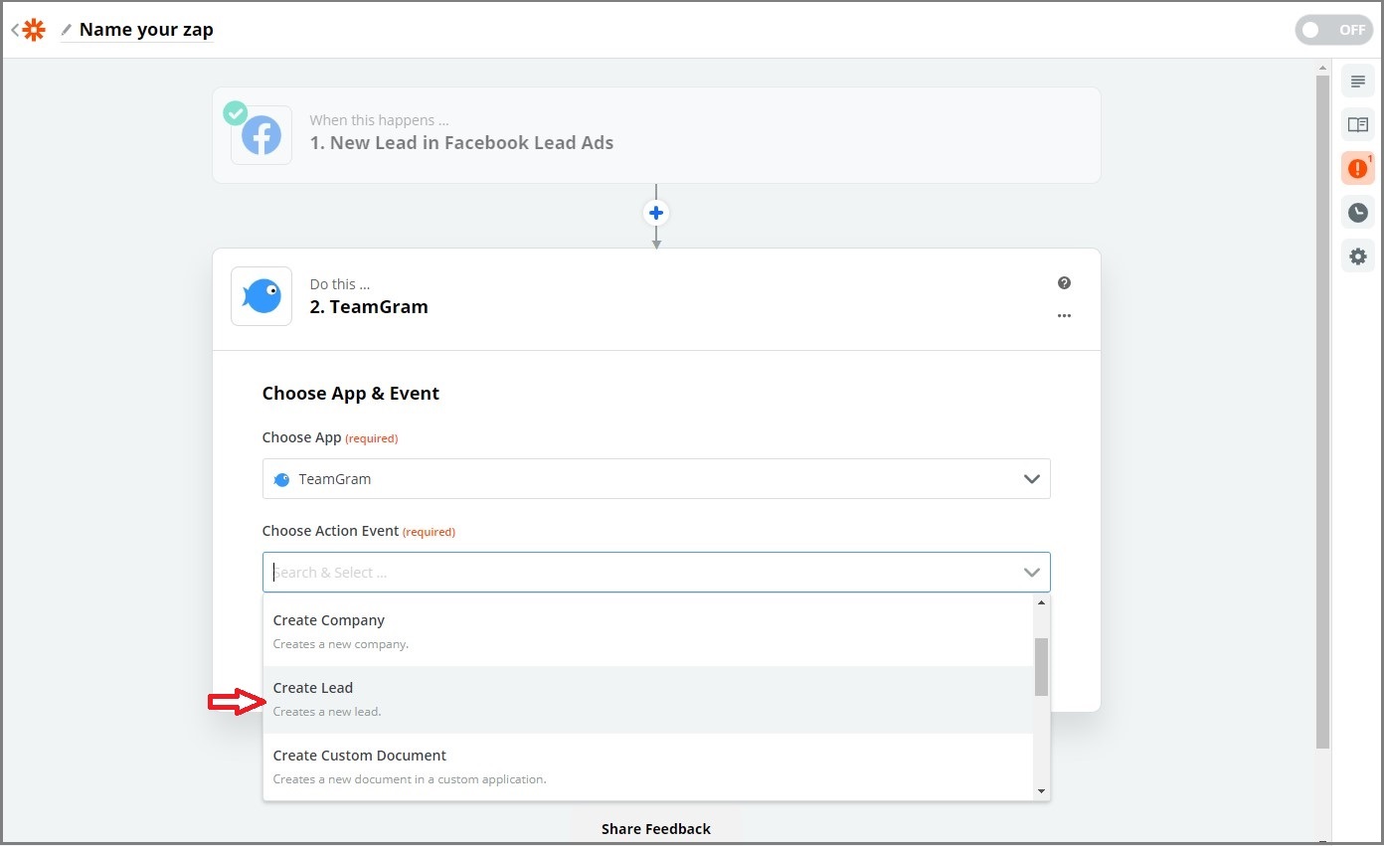Click the Share Feedback button
The height and width of the screenshot is (846, 1384).
pos(656,829)
